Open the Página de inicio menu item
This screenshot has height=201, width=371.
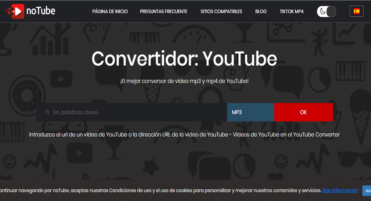tap(110, 11)
